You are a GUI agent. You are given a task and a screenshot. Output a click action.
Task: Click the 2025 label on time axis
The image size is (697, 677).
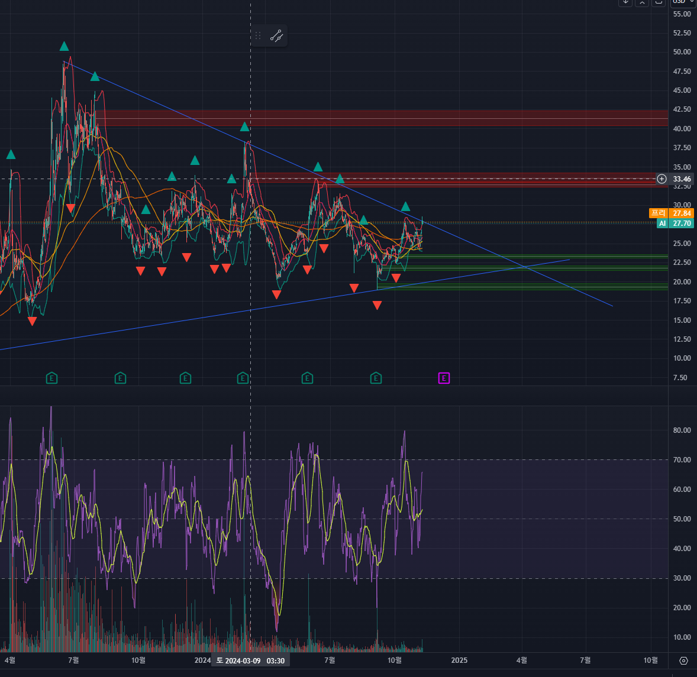point(459,660)
